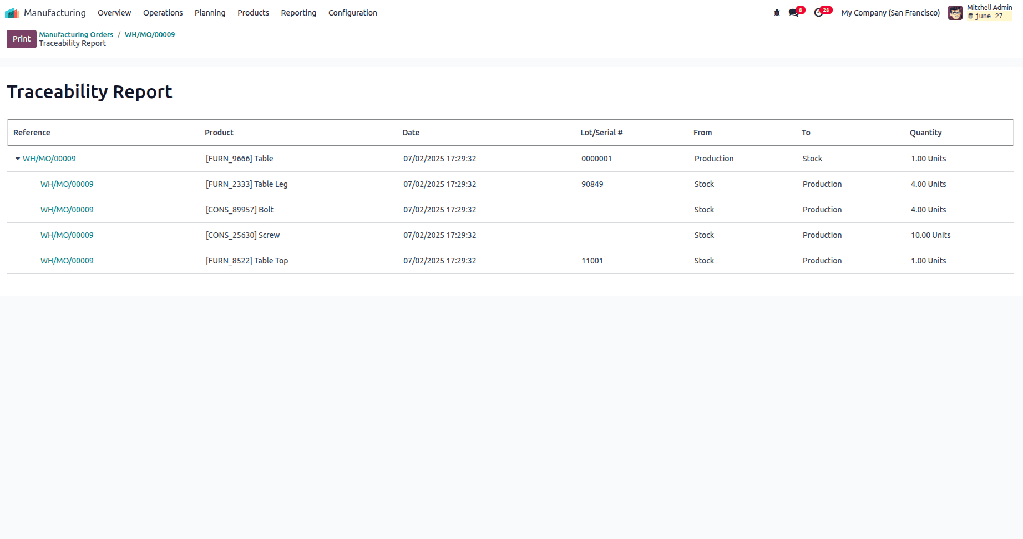The width and height of the screenshot is (1023, 539).
Task: Select [CONS_25630] Screw product cell
Action: [243, 235]
